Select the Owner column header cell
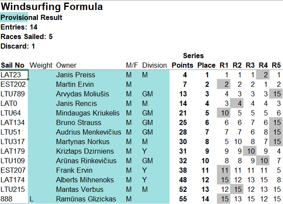This screenshot has height=204, width=283. [x=66, y=65]
